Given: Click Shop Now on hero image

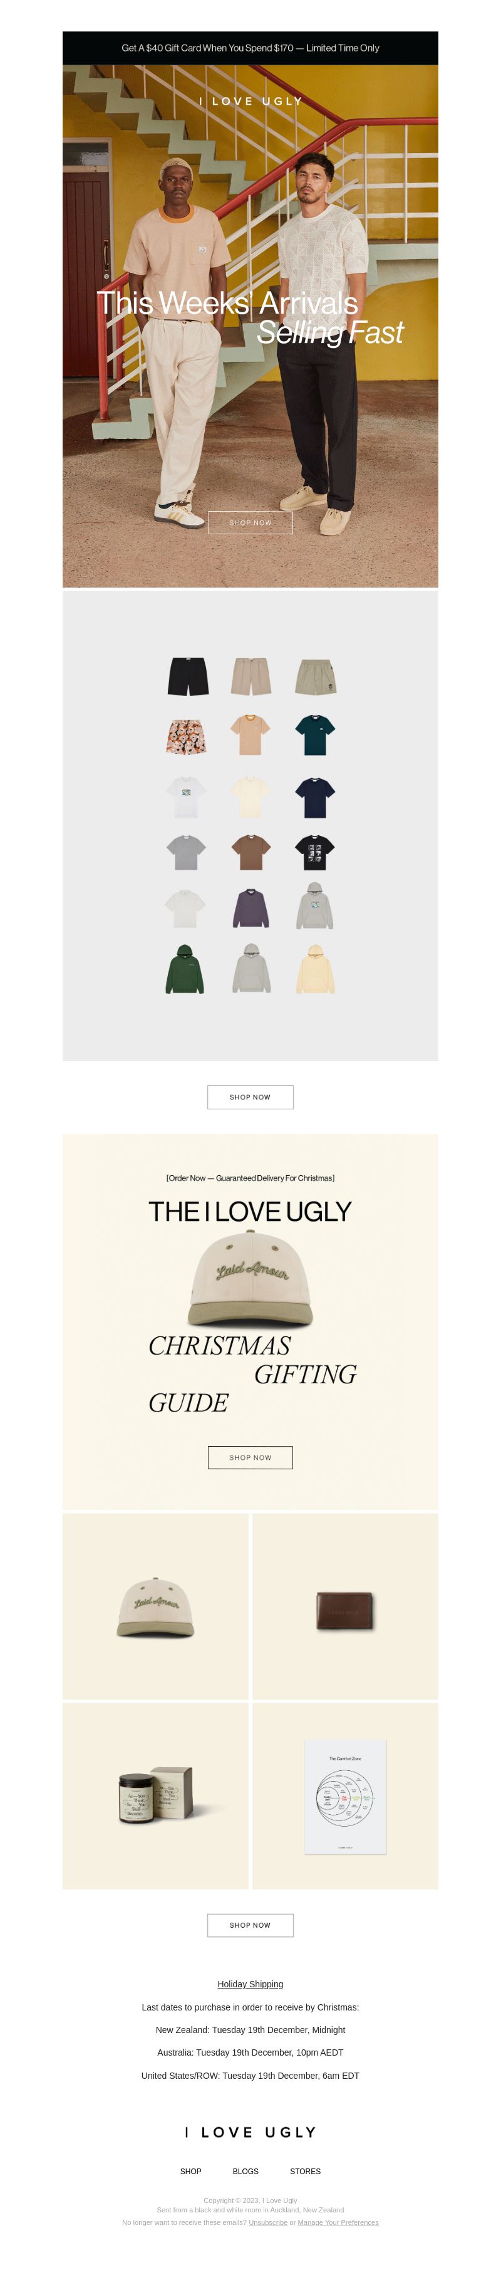Looking at the screenshot, I should [250, 522].
